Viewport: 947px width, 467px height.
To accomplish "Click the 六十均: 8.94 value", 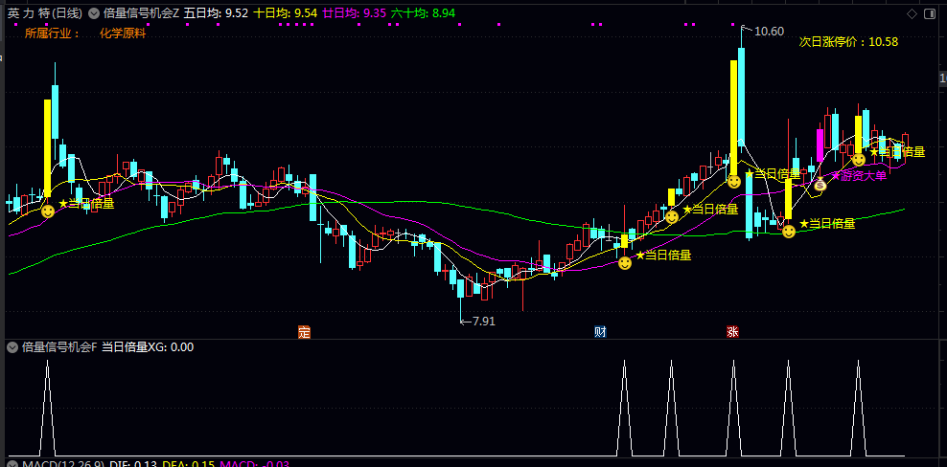I will click(x=424, y=12).
